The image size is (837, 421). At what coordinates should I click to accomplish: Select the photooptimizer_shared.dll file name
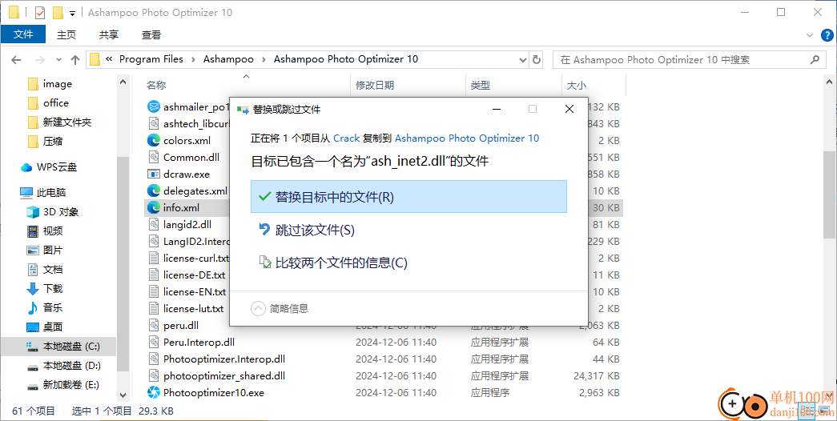point(224,376)
